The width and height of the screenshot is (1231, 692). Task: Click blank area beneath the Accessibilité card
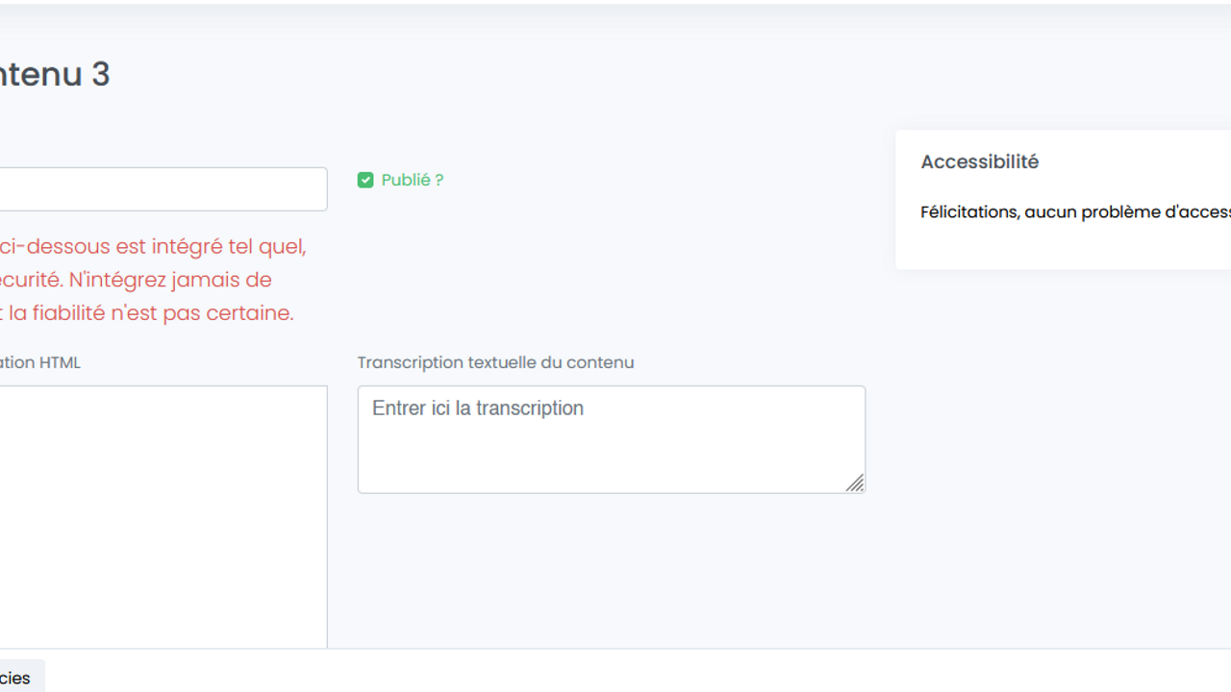point(1058,432)
